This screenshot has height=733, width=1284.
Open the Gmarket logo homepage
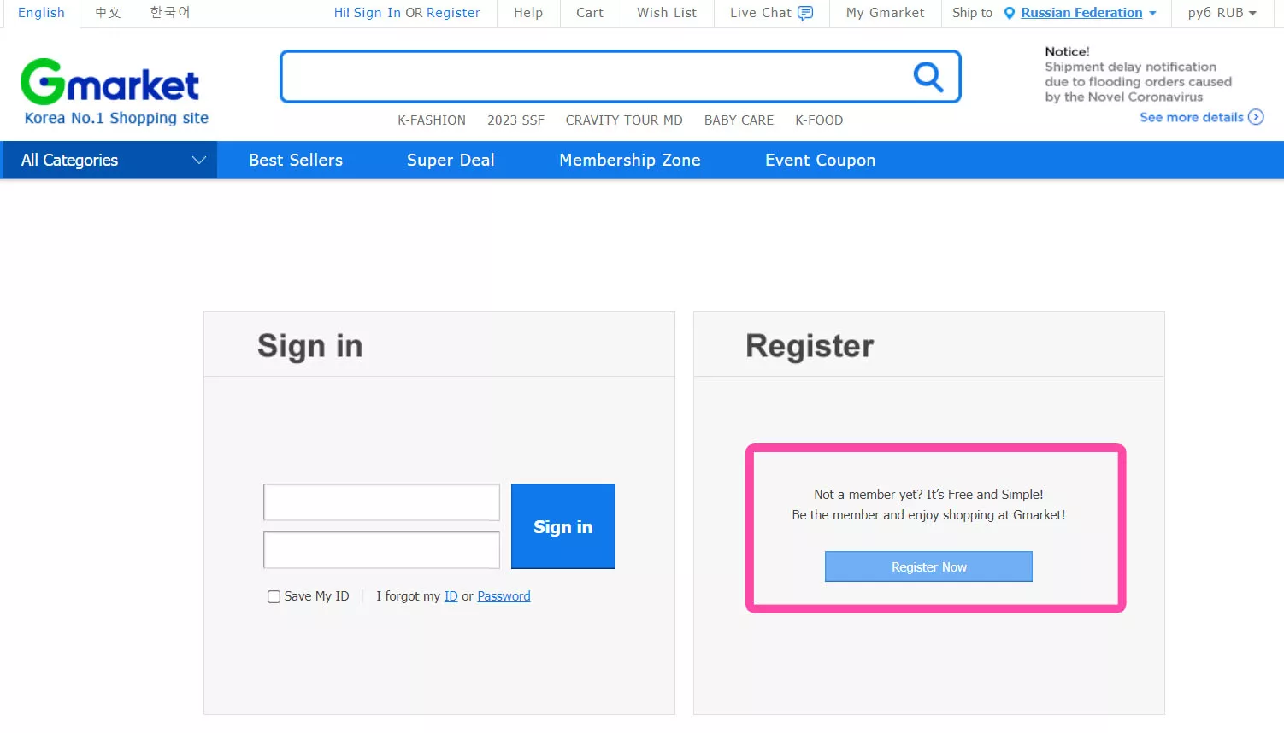109,82
